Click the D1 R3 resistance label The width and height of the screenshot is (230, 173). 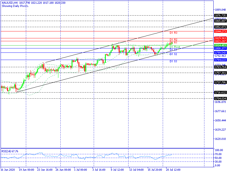173,33
